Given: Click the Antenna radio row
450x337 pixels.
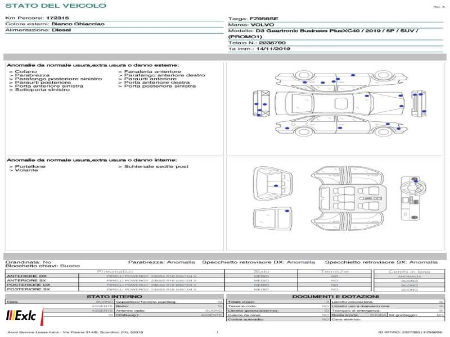Looking at the screenshot, I should pyautogui.click(x=169, y=311).
